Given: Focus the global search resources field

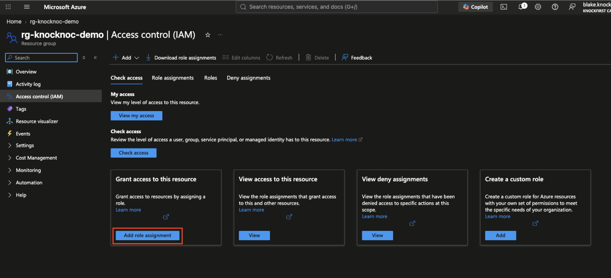Looking at the screenshot, I should point(337,7).
